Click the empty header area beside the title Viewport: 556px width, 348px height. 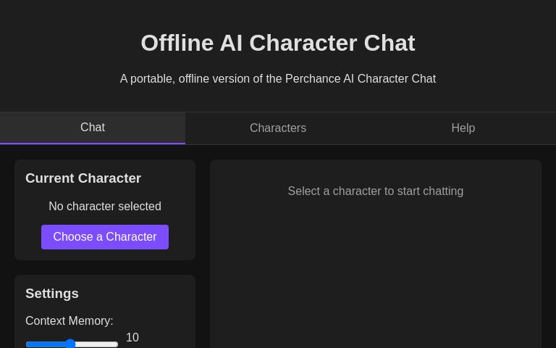click(492, 43)
